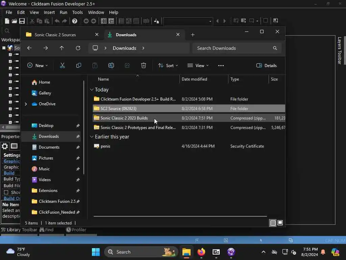Open Profiler tab at bottom
This screenshot has height=260, width=346.
[x=76, y=230]
